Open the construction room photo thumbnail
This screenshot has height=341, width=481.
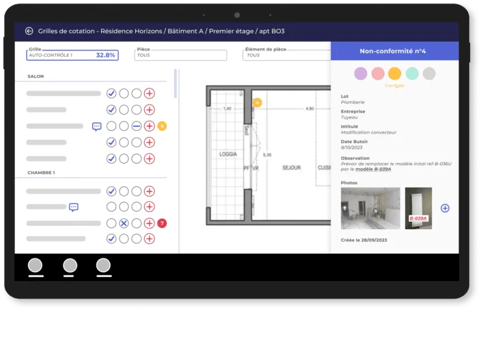[370, 208]
